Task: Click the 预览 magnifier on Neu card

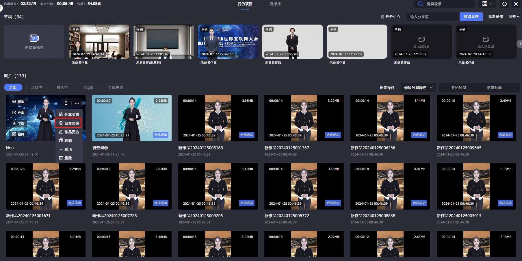Action: (x=14, y=102)
